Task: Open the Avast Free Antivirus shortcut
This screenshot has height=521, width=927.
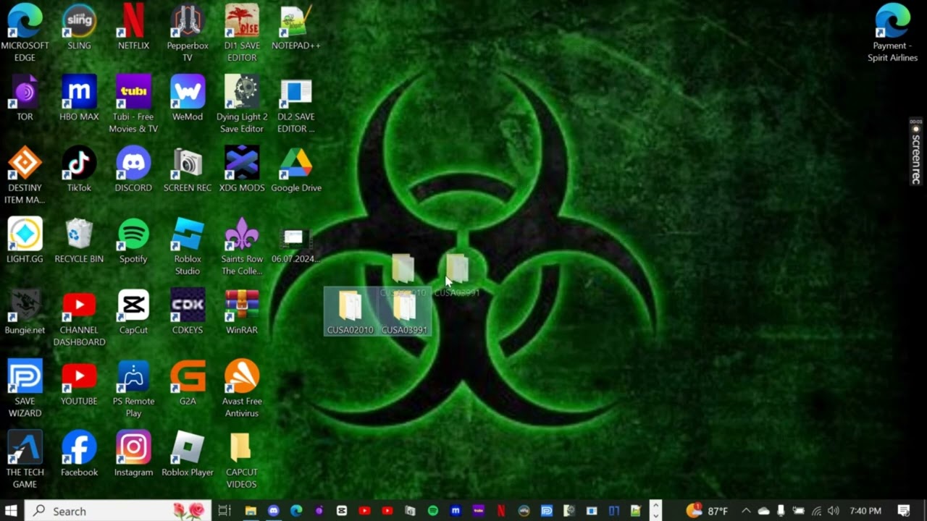Action: 242,389
